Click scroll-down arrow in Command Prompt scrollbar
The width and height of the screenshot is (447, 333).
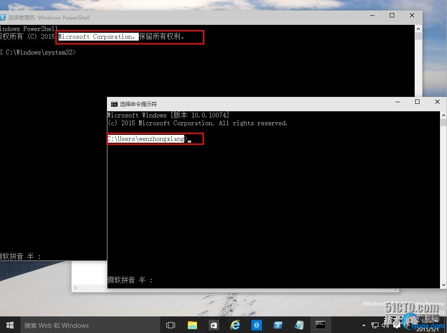point(444,285)
